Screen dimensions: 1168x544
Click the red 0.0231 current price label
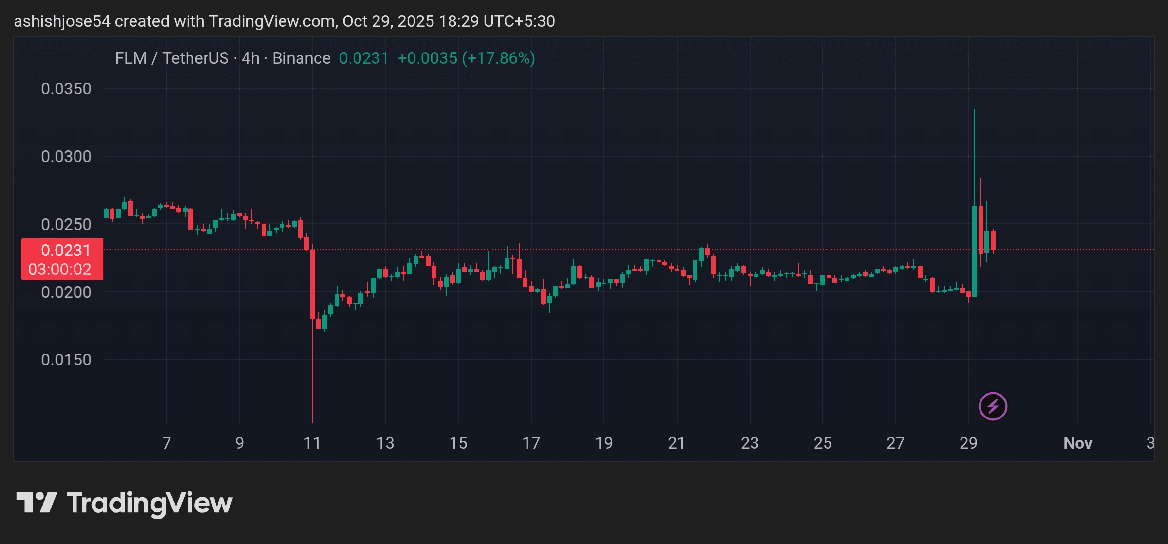pyautogui.click(x=65, y=250)
